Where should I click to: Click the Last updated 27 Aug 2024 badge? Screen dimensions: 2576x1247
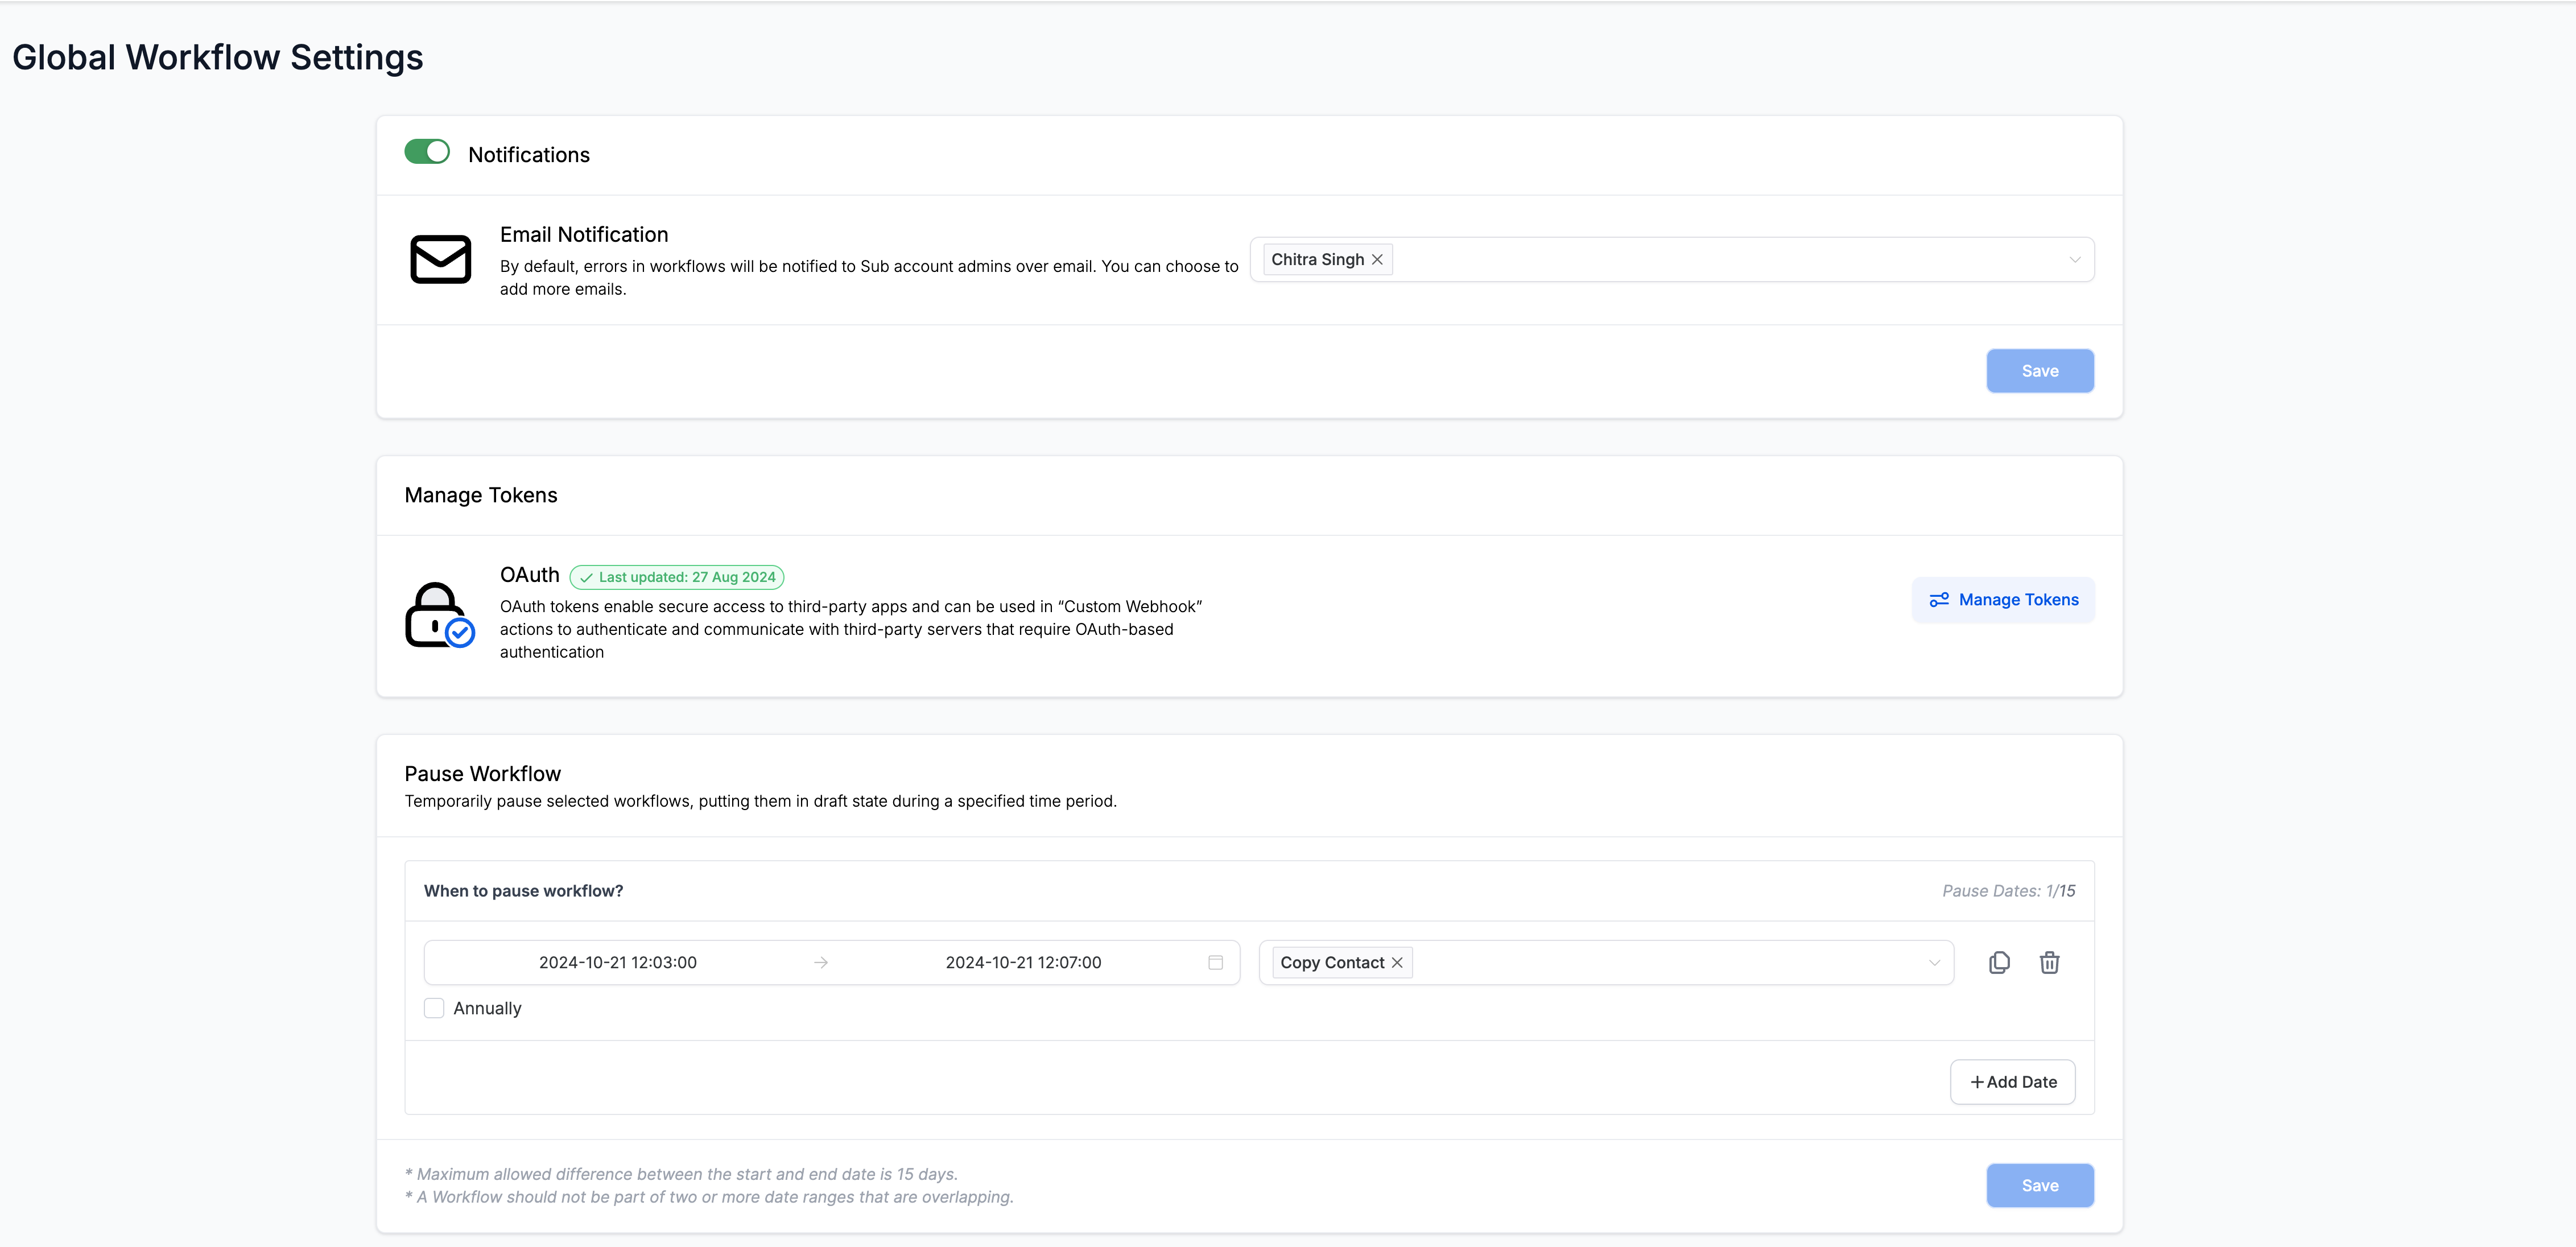click(677, 577)
